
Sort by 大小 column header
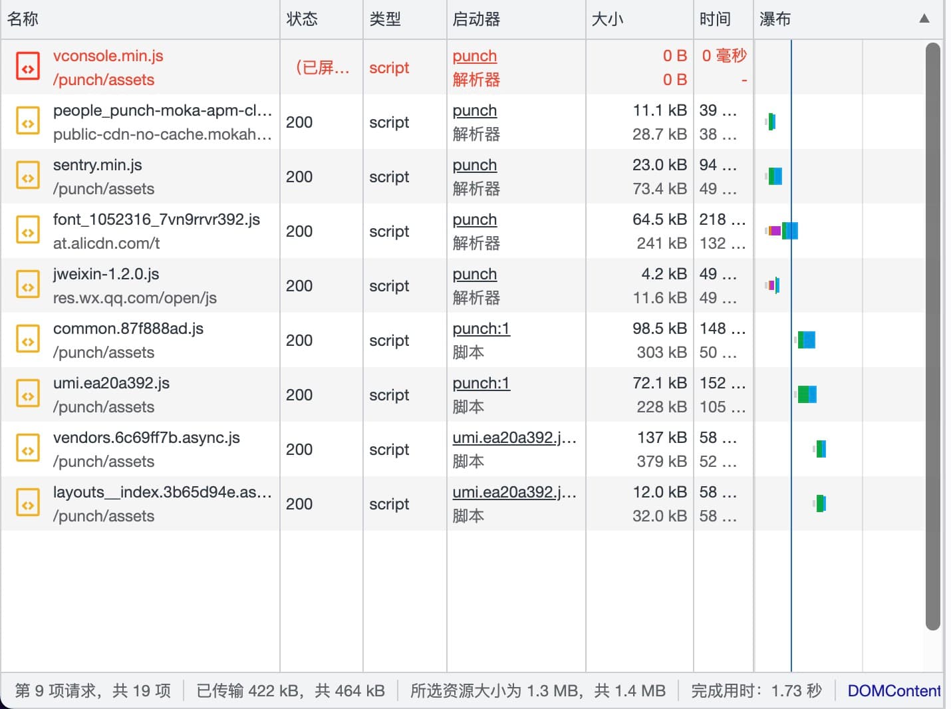(x=607, y=19)
